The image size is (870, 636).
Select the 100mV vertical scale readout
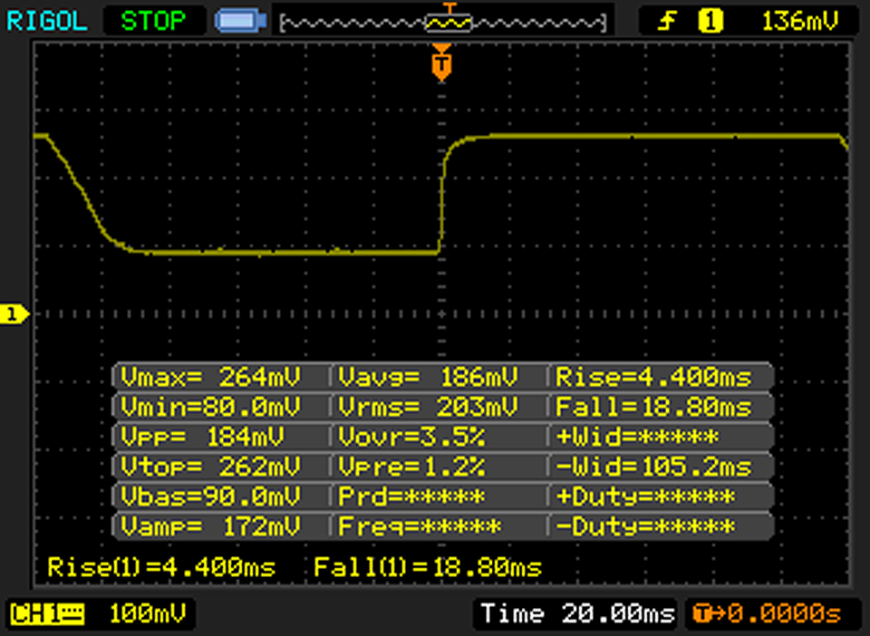coord(147,614)
